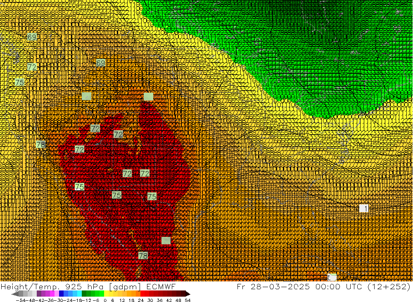This screenshot has height=302, width=413.
Task: Click the '48' legend value without a minus sign
Action: pyautogui.click(x=178, y=300)
